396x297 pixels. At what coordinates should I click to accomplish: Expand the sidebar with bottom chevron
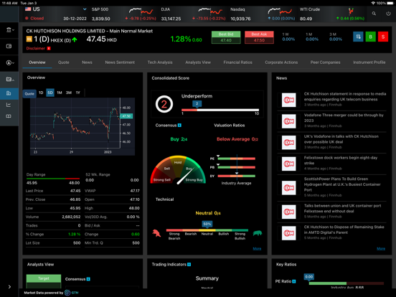coord(9,287)
